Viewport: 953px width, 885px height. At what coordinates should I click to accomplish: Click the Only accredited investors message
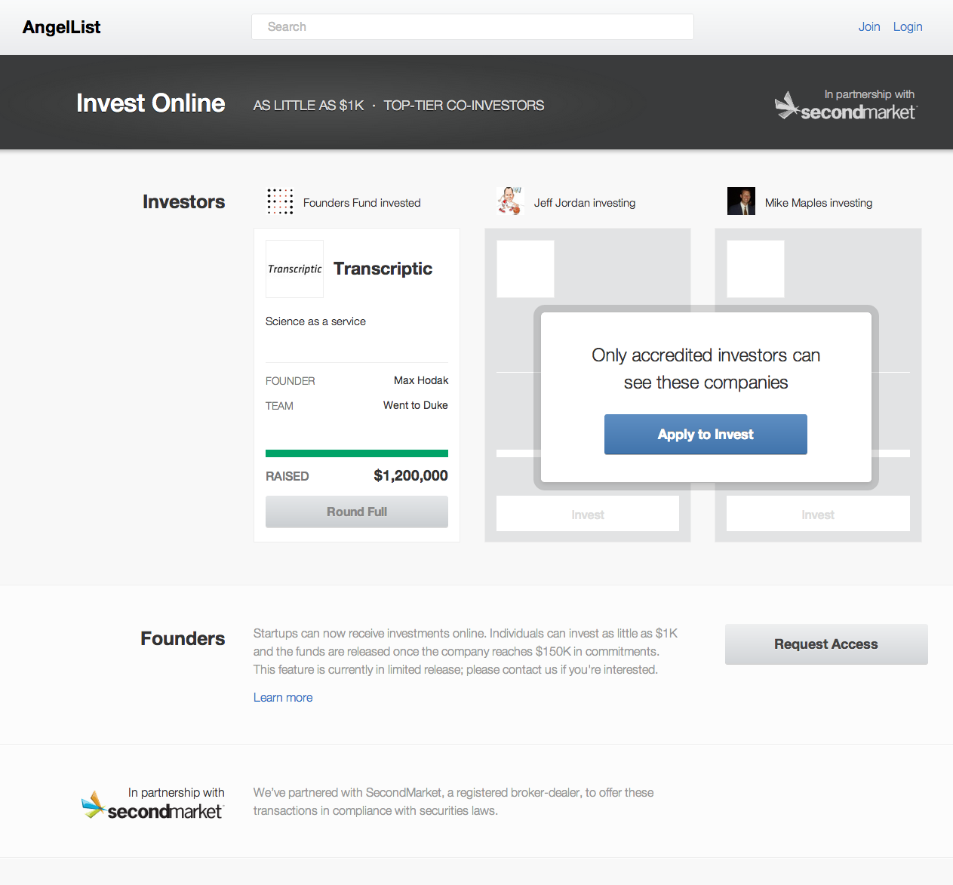(706, 369)
